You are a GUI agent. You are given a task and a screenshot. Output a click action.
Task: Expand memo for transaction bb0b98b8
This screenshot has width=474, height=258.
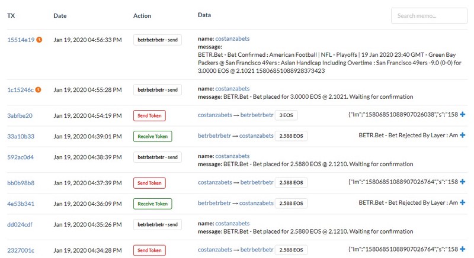pos(463,182)
